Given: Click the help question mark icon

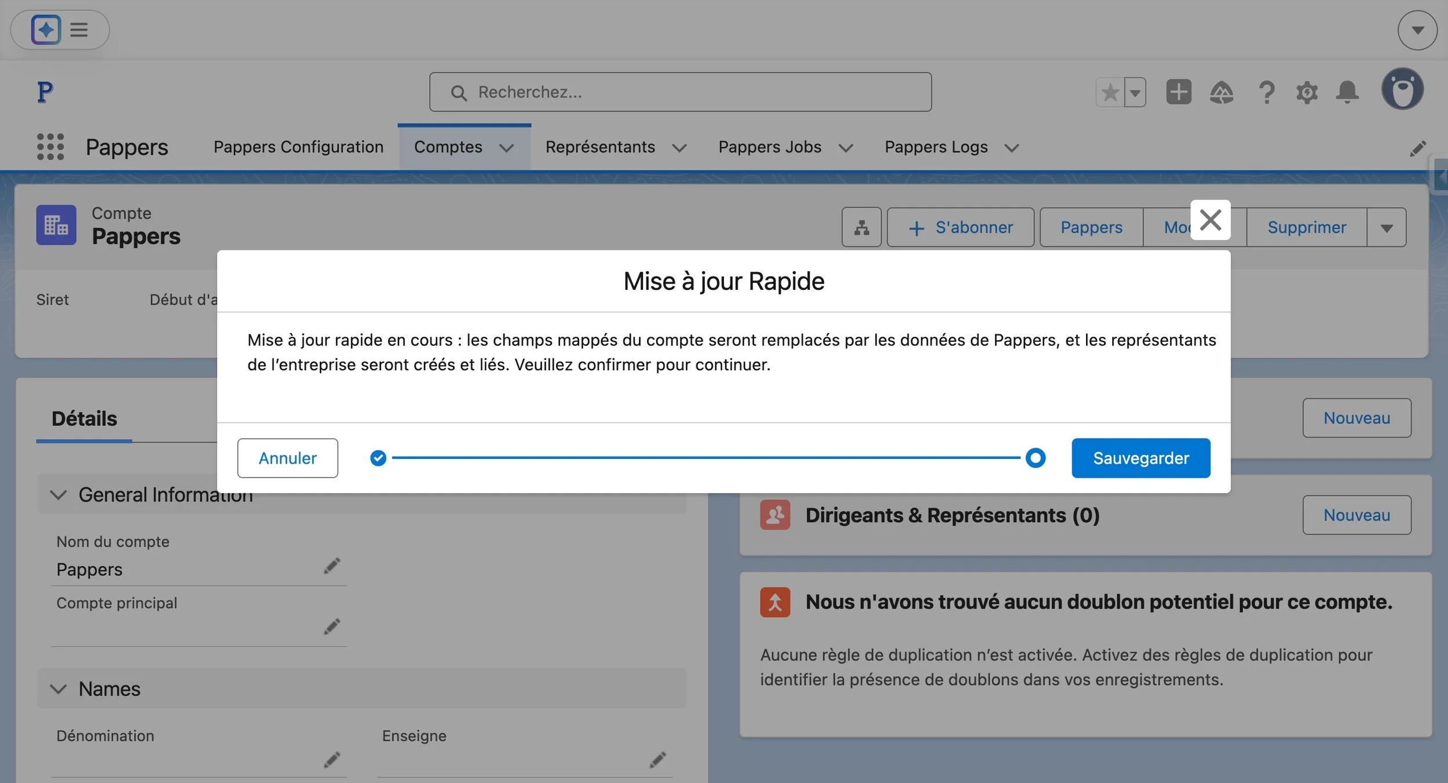Looking at the screenshot, I should tap(1267, 92).
